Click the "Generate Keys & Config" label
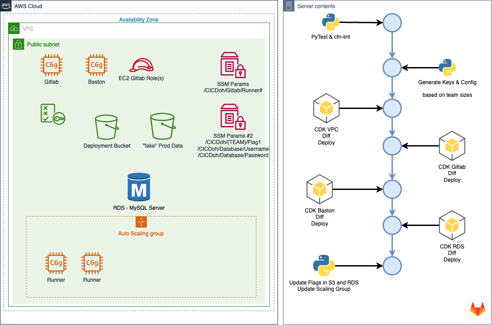 coord(447,82)
